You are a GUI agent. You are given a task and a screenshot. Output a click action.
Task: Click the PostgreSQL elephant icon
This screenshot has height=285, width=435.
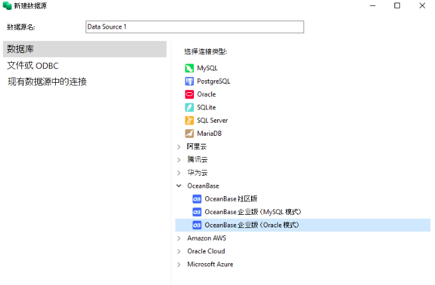pos(189,81)
